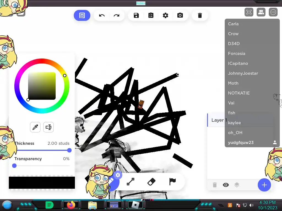
Task: Click the hue ring handle on color wheel
Action: 65,76
